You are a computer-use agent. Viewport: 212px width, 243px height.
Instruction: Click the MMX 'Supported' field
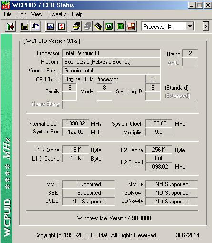(x=89, y=184)
